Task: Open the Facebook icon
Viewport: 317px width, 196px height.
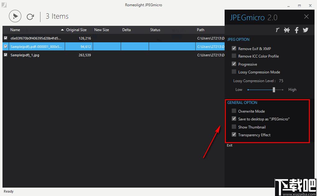Action: pos(296,30)
